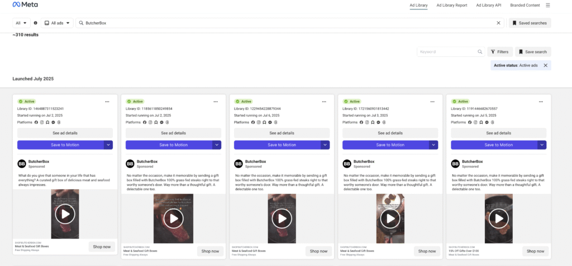Play the video in ad 1464887311523241
572x266 pixels.
pyautogui.click(x=65, y=214)
